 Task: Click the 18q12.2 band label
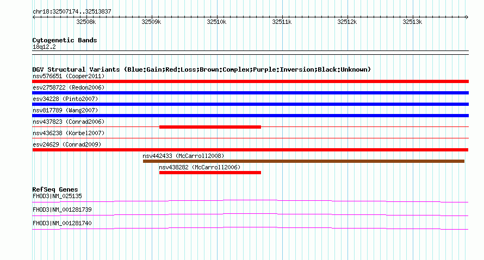point(44,47)
